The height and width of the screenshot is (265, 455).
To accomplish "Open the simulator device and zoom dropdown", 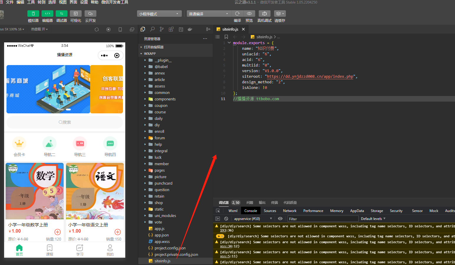I will click(x=12, y=29).
